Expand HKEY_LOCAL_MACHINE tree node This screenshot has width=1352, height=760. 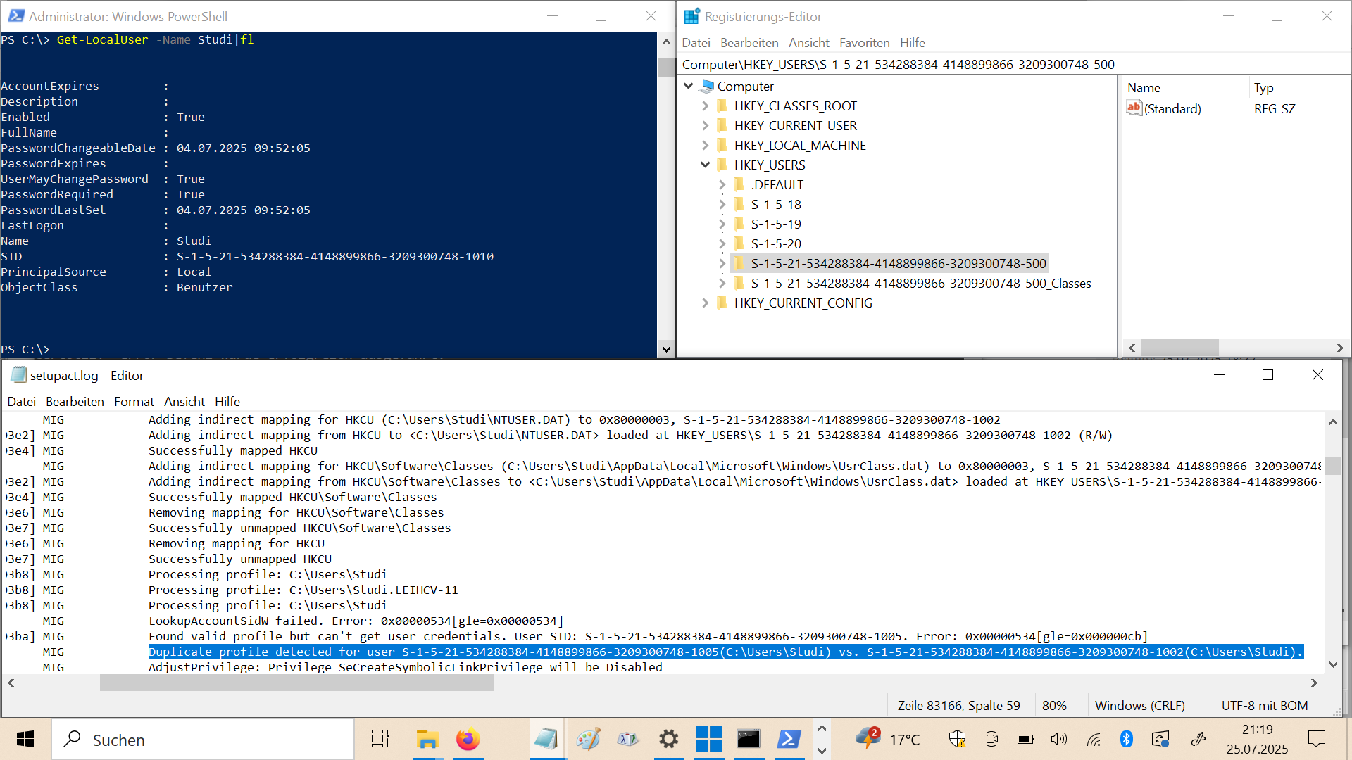[x=705, y=146]
